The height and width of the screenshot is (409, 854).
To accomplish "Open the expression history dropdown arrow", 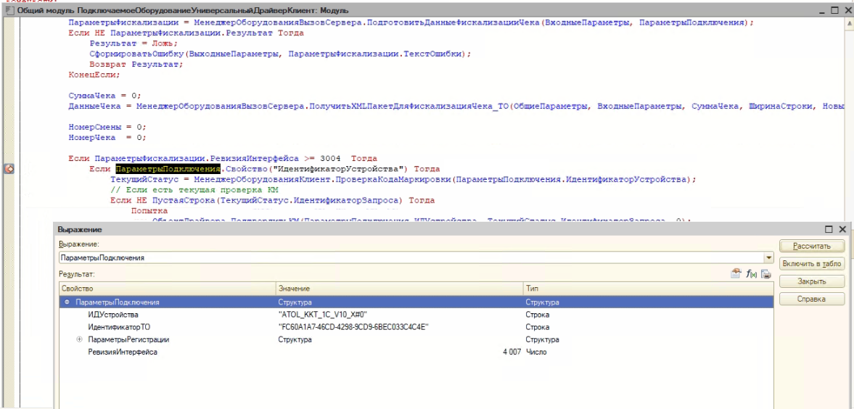I will tap(768, 257).
